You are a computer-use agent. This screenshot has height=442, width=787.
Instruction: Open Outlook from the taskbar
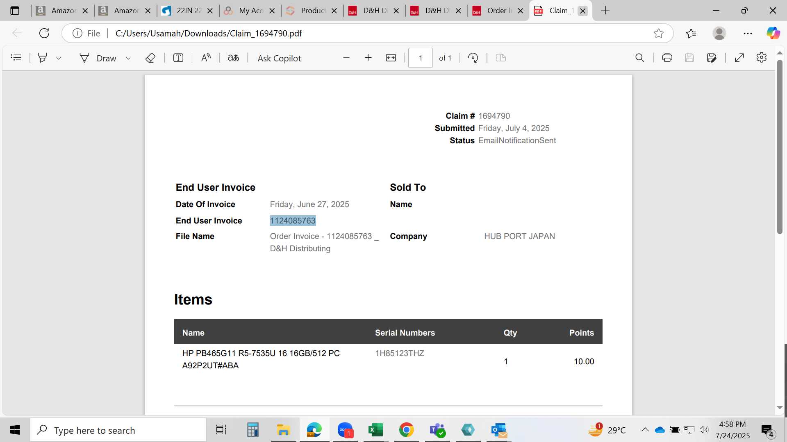(x=499, y=430)
